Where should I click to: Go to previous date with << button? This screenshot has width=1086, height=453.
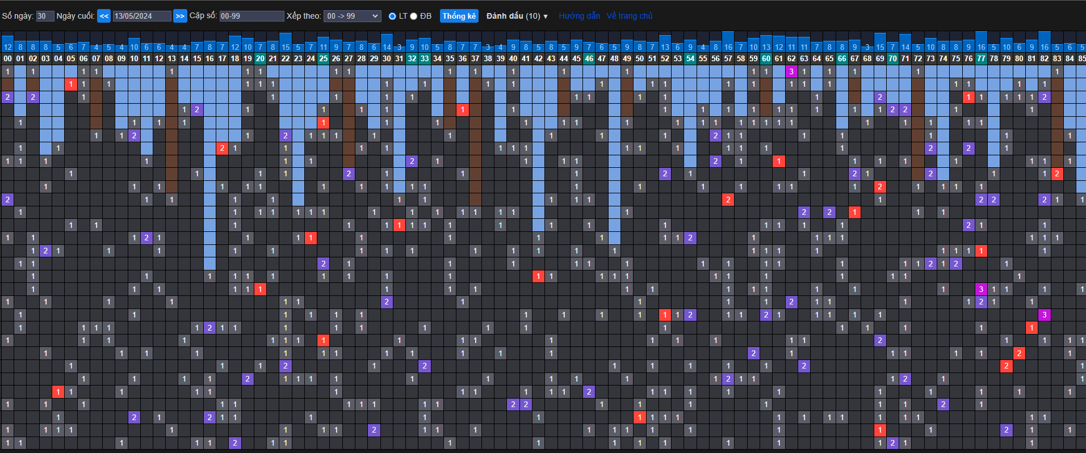(104, 16)
